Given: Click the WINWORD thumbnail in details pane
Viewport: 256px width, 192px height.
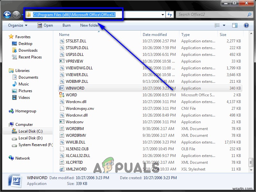Looking at the screenshot, I should (x=15, y=181).
